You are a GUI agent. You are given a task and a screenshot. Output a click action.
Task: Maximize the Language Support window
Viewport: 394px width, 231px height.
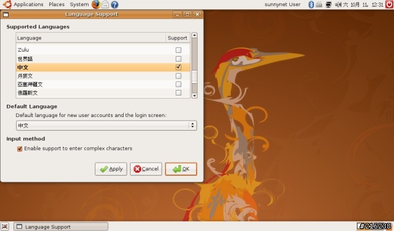(187, 14)
